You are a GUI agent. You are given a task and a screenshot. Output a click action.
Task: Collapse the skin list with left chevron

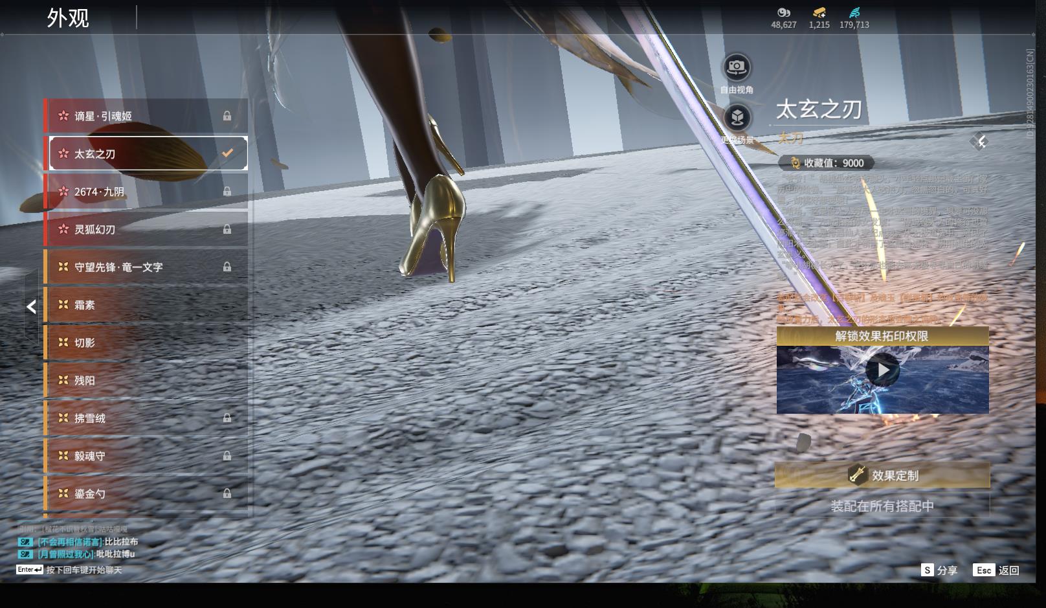[31, 307]
